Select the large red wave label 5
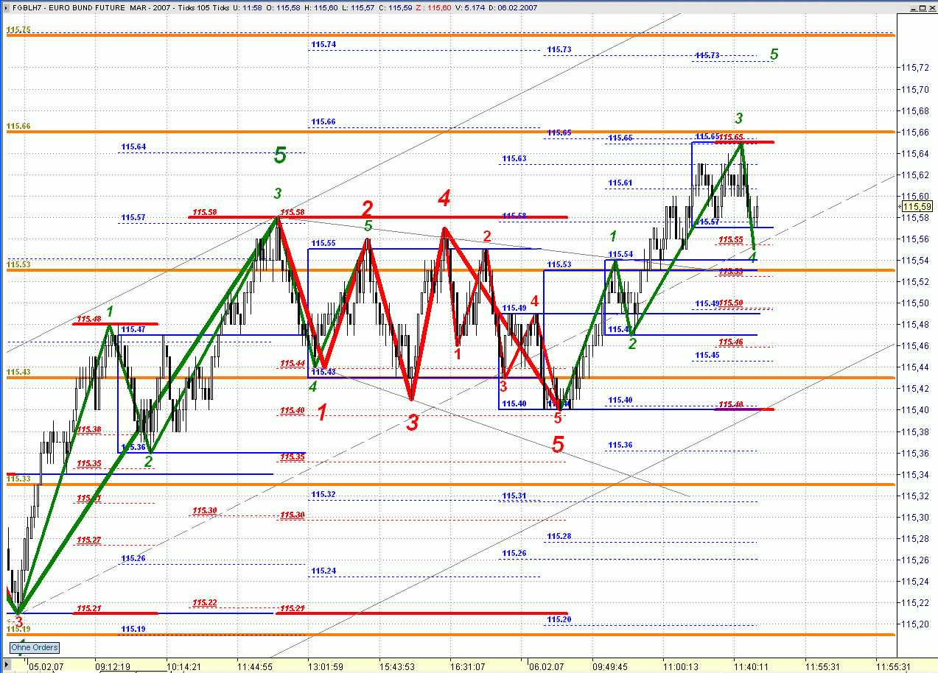Viewport: 938px width, 673px height. (x=558, y=444)
